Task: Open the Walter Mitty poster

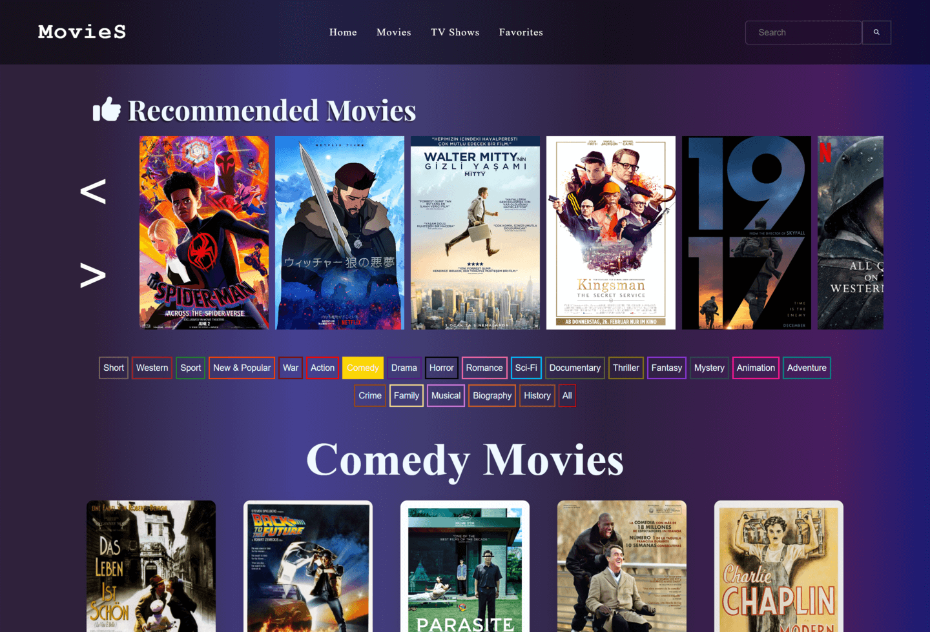Action: tap(475, 233)
